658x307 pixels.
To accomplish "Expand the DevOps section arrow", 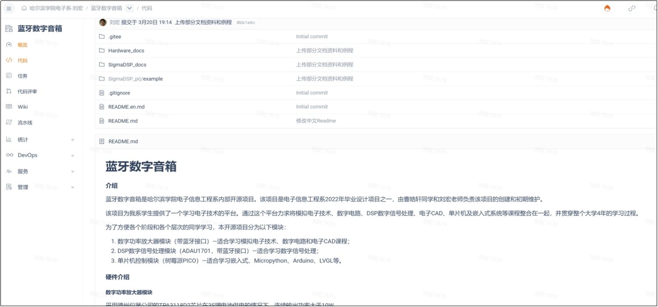I will [72, 156].
